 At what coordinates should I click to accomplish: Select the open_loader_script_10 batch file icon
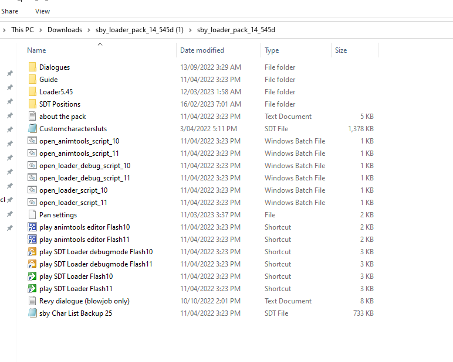tap(32, 190)
